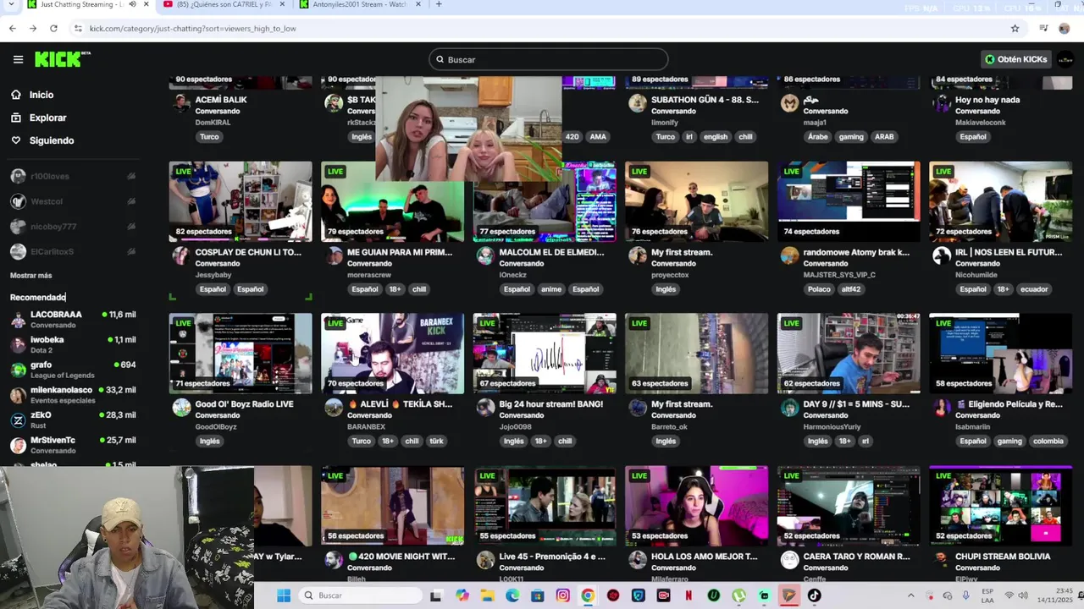This screenshot has width=1084, height=609.
Task: Go forward in the browser
Action: point(33,28)
